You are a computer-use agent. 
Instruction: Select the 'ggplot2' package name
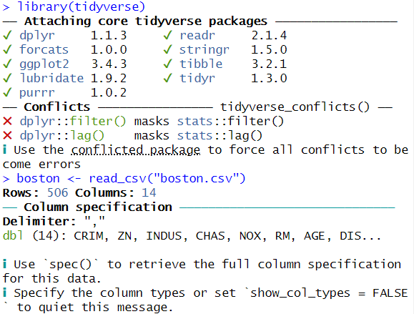pos(44,64)
